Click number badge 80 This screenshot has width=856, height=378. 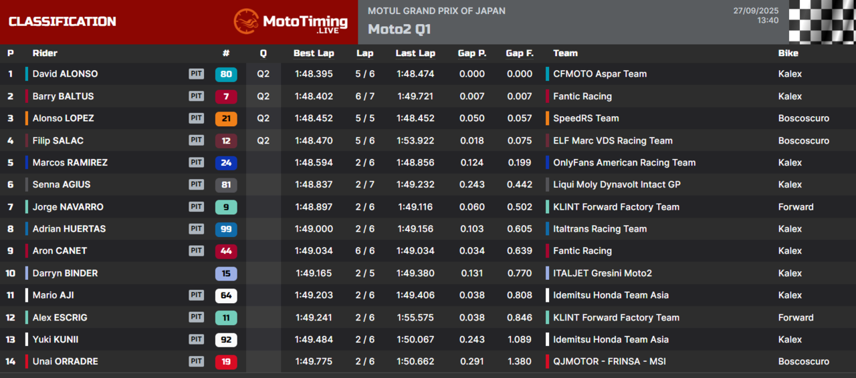[x=226, y=74]
